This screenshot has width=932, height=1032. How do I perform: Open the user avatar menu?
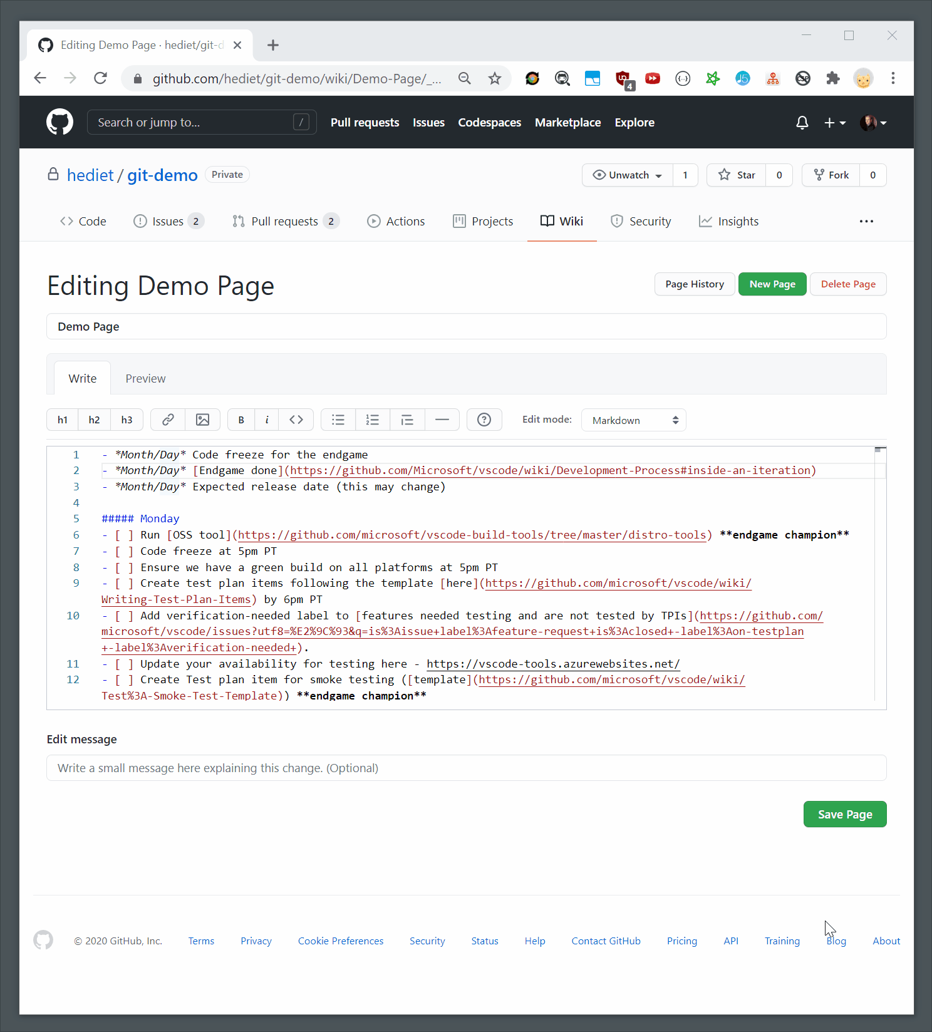pyautogui.click(x=873, y=123)
